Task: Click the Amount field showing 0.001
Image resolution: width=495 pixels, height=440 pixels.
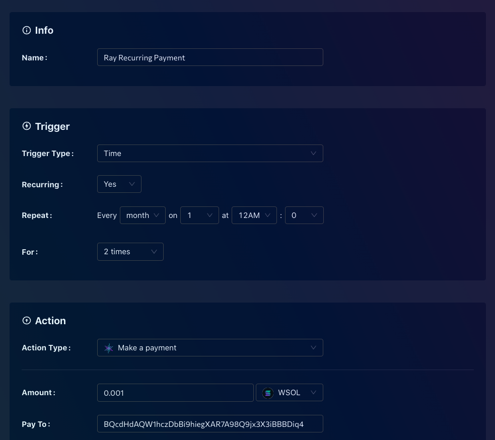Action: [x=175, y=393]
